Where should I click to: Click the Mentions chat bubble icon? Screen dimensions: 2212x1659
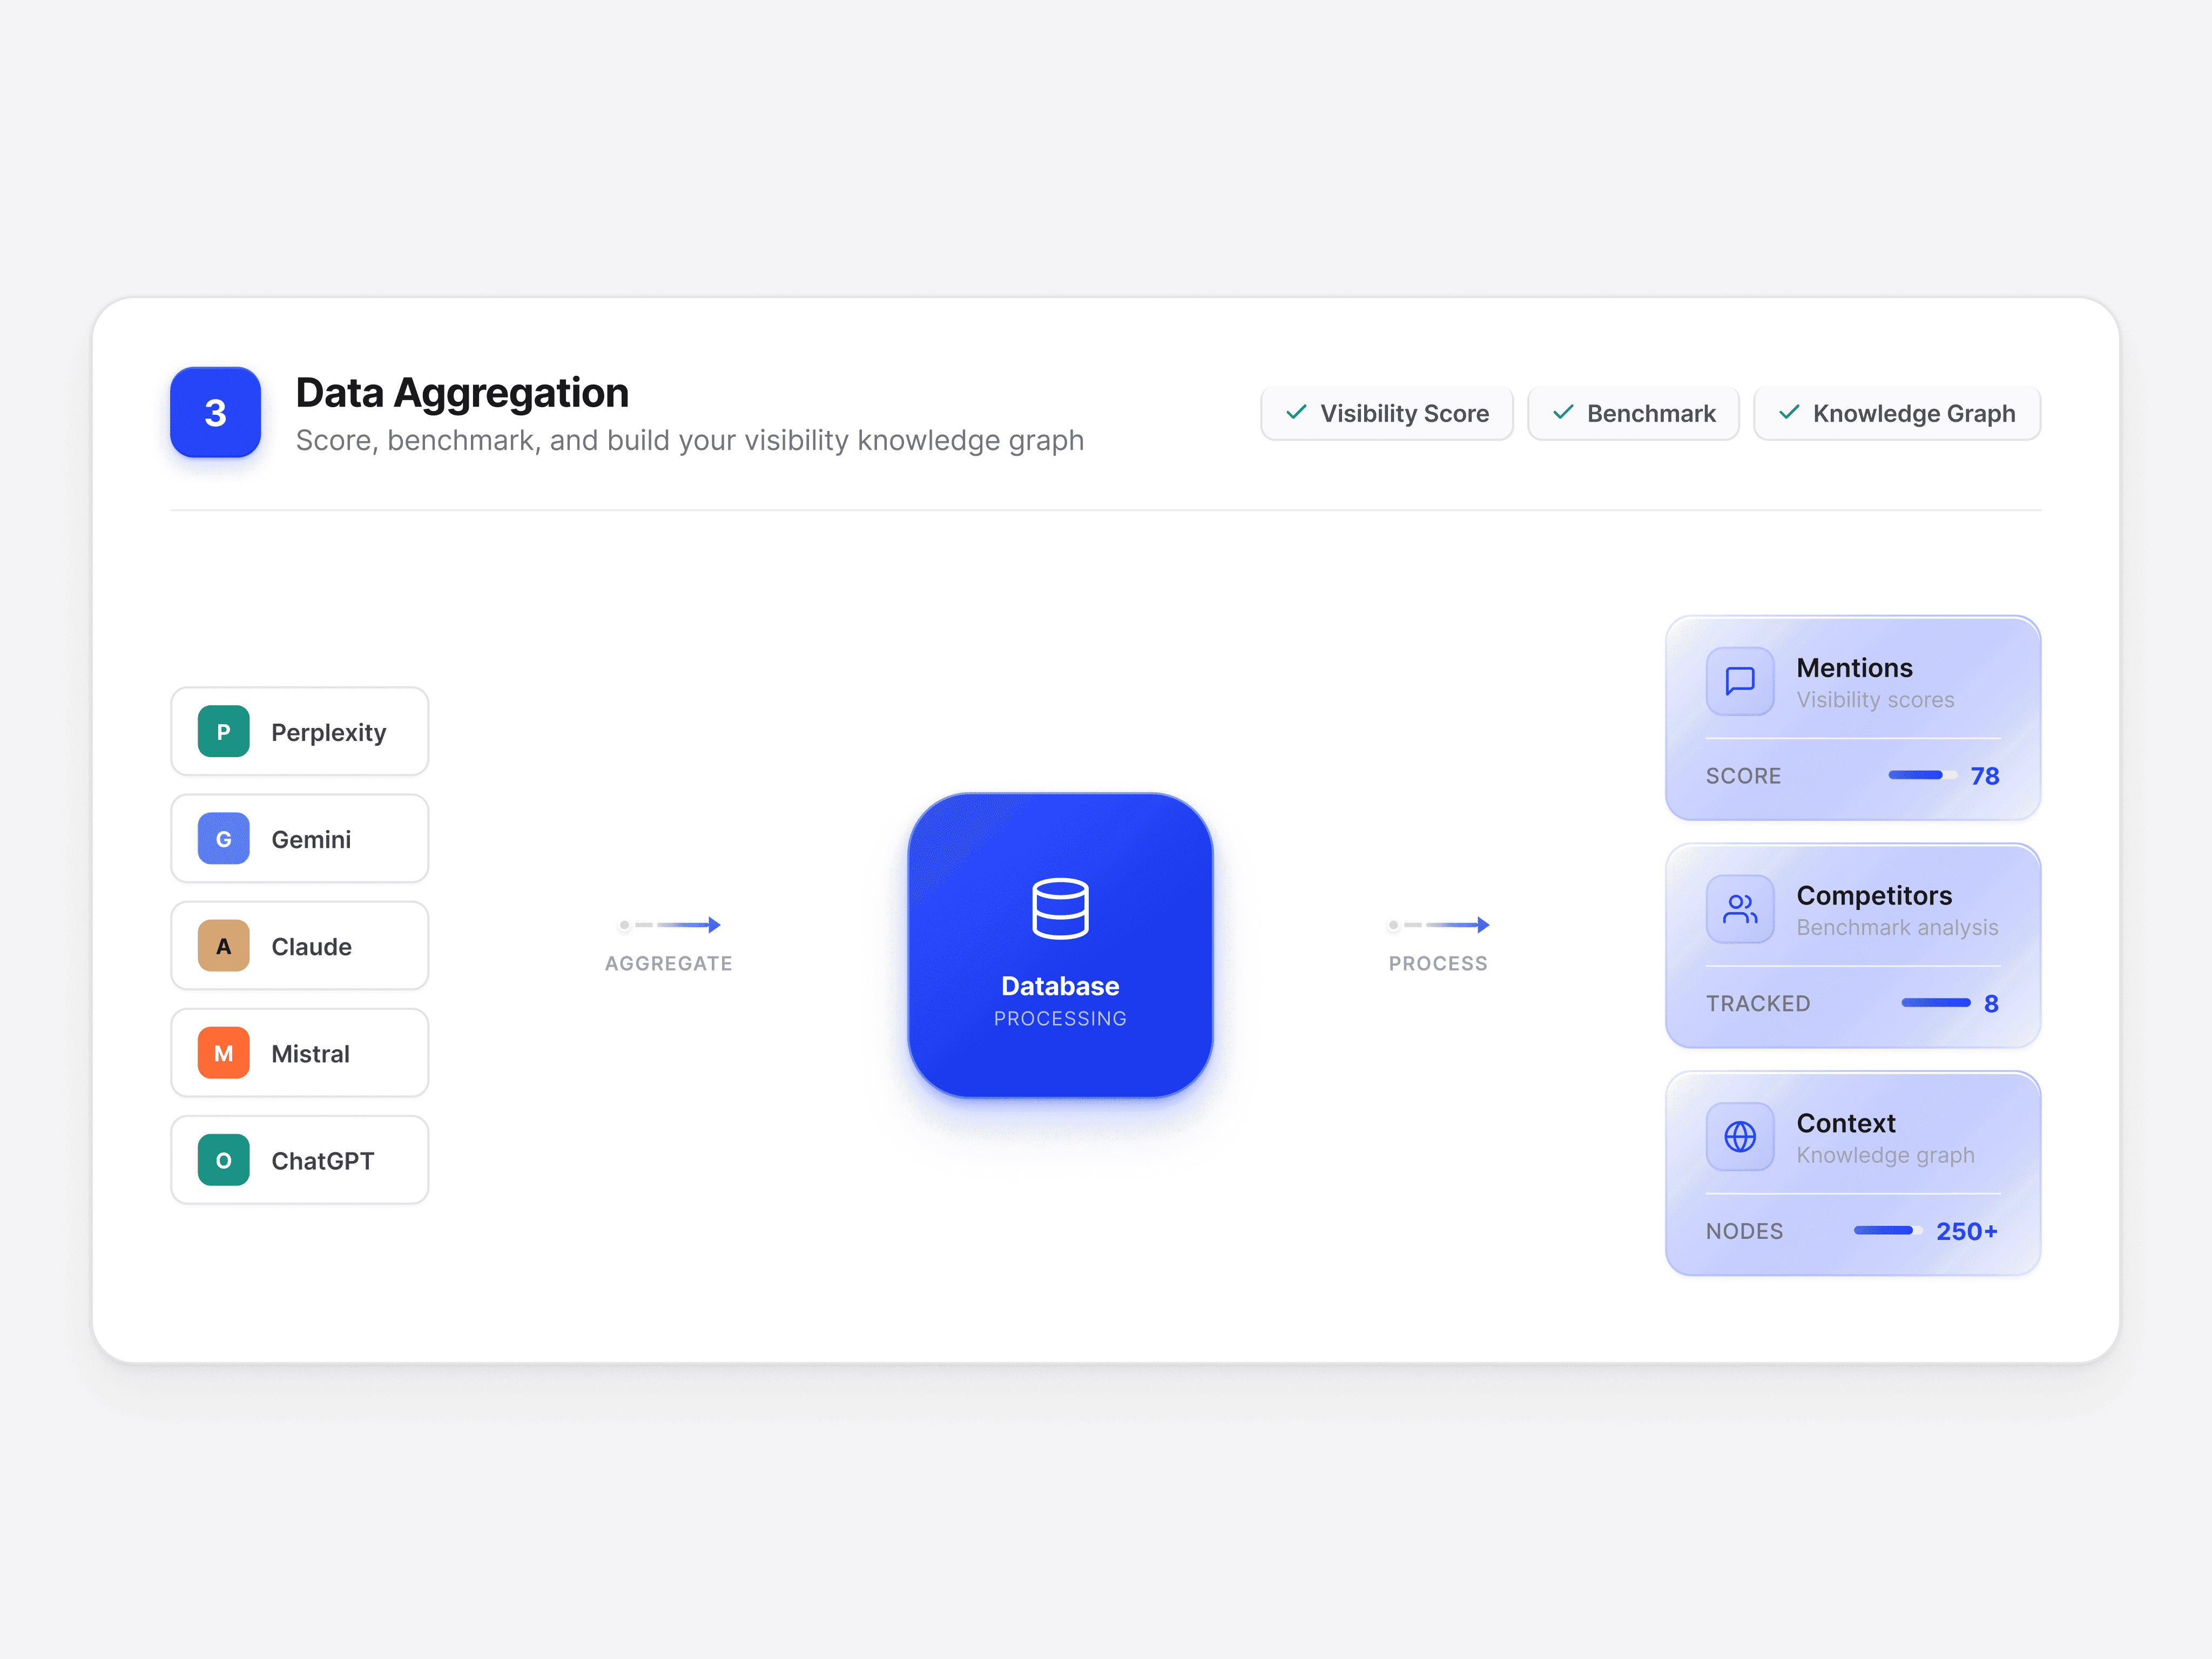pyautogui.click(x=1739, y=681)
